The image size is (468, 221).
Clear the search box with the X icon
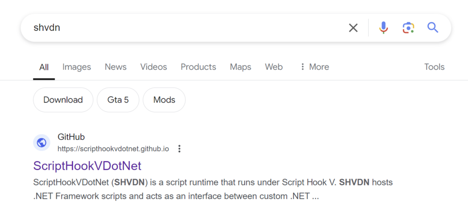[353, 28]
